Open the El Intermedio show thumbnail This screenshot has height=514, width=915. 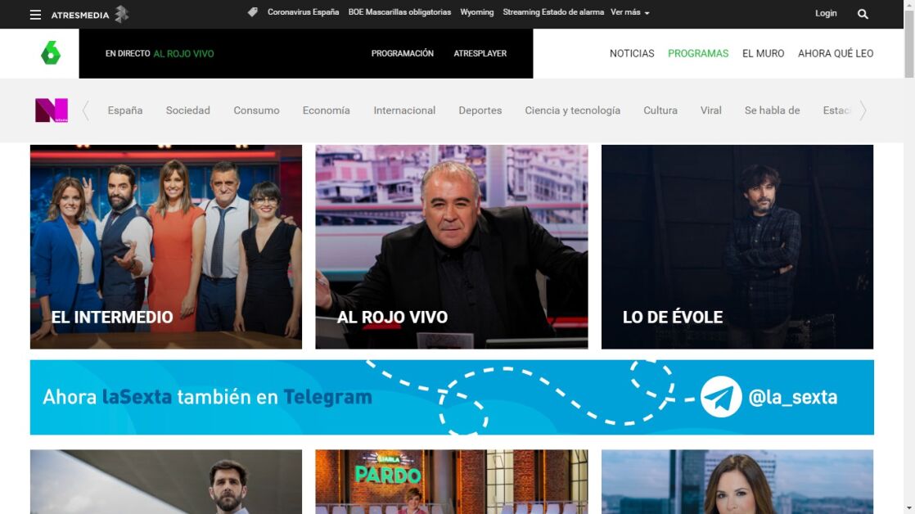(x=166, y=246)
